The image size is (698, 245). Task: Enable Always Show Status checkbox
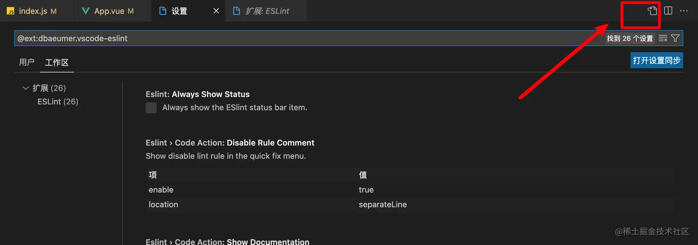click(151, 108)
